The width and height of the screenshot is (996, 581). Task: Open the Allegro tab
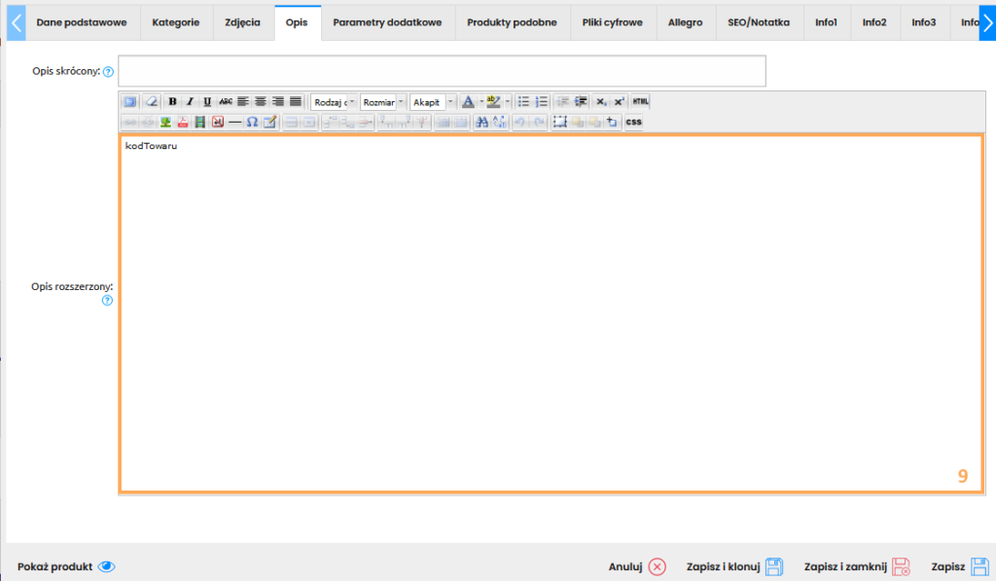coord(685,22)
